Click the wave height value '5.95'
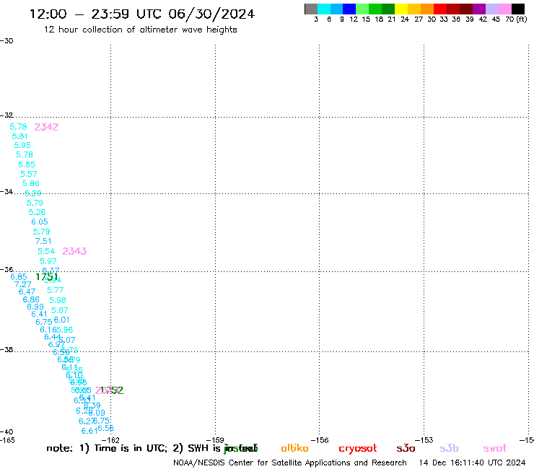This screenshot has height=469, width=534. pos(22,146)
